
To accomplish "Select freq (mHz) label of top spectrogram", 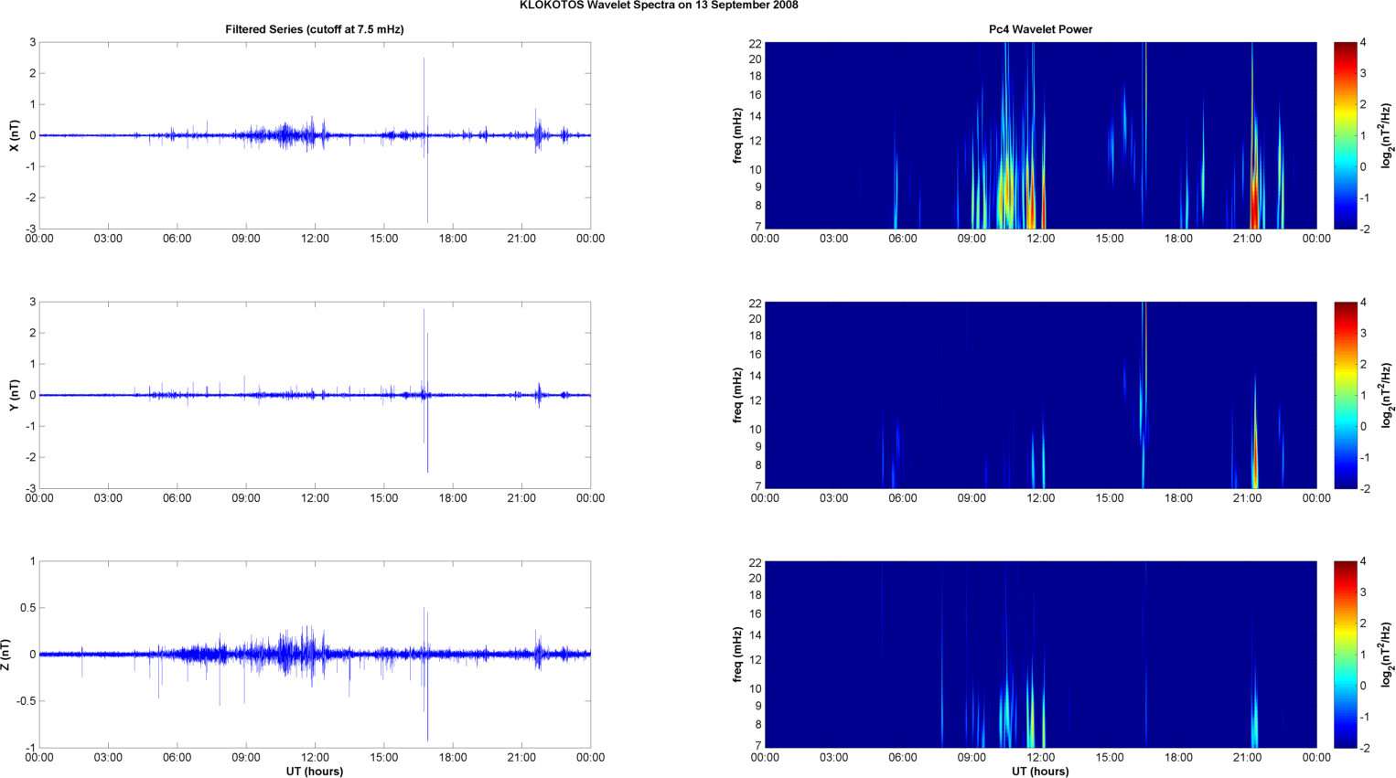I will click(737, 135).
